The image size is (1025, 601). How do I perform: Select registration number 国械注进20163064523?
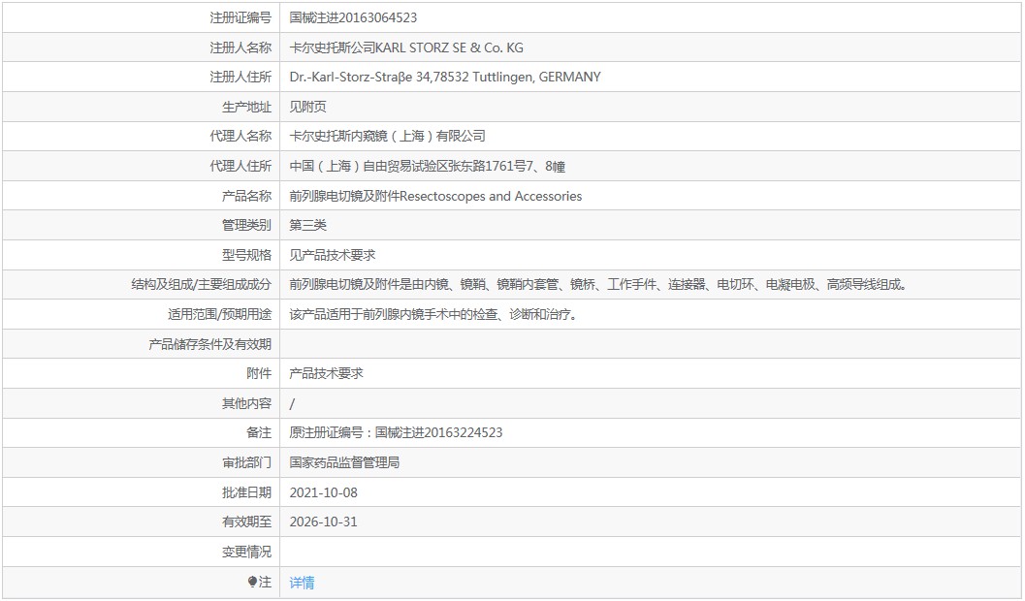(353, 17)
